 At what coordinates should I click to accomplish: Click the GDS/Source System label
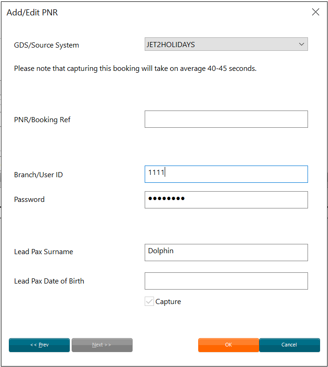click(x=47, y=45)
